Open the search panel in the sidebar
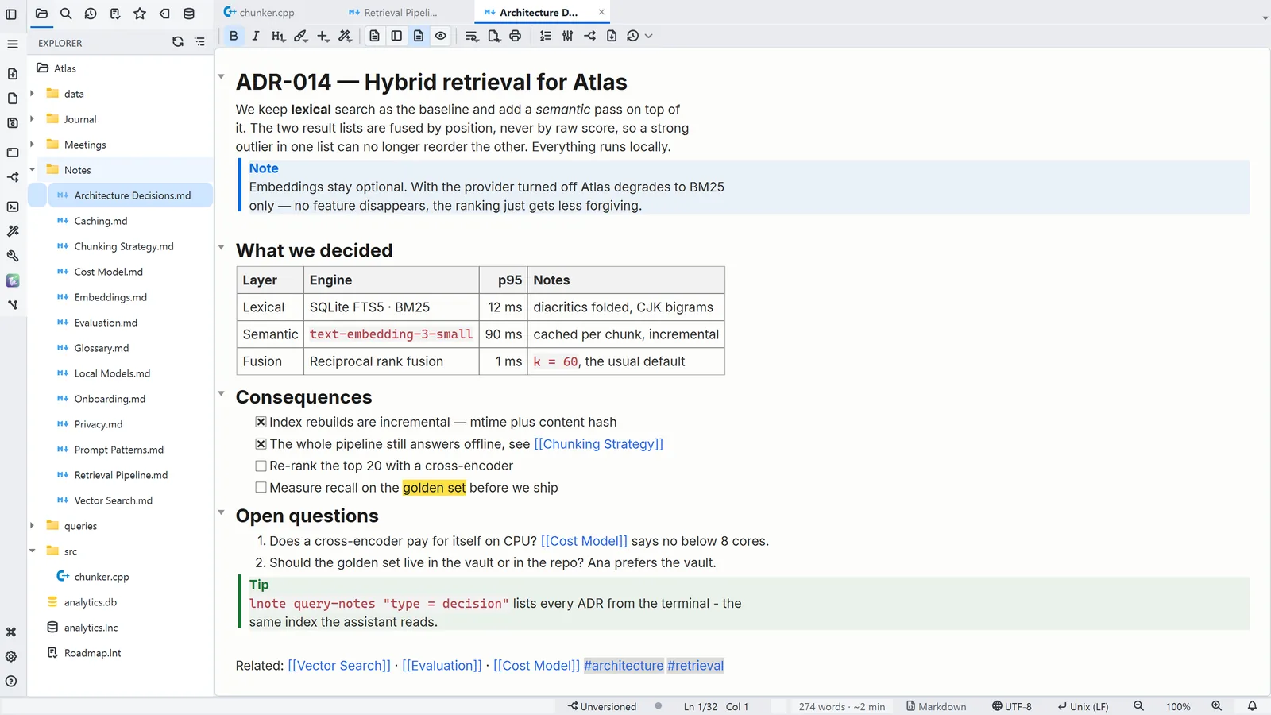This screenshot has width=1271, height=715. point(66,14)
